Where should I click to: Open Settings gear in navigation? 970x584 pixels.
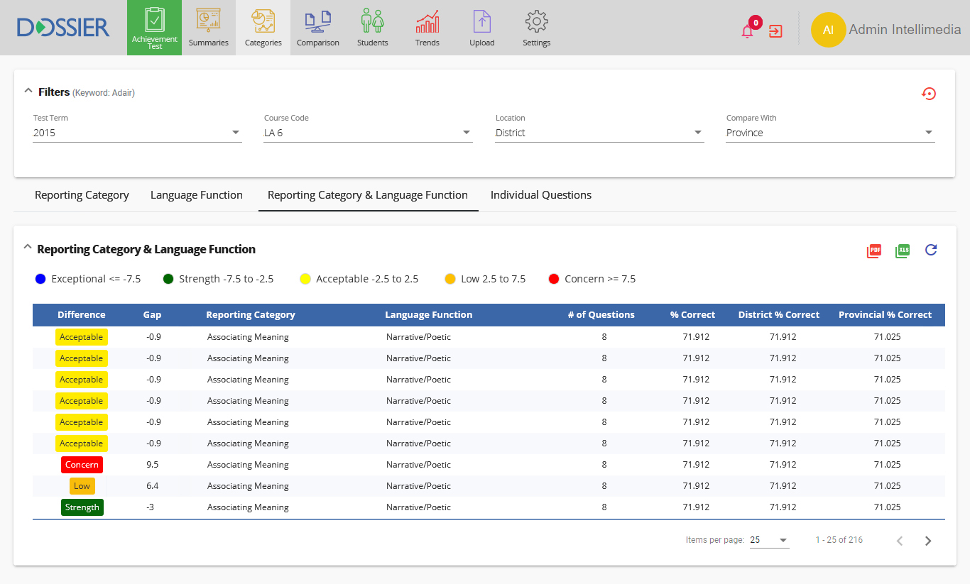(x=536, y=28)
